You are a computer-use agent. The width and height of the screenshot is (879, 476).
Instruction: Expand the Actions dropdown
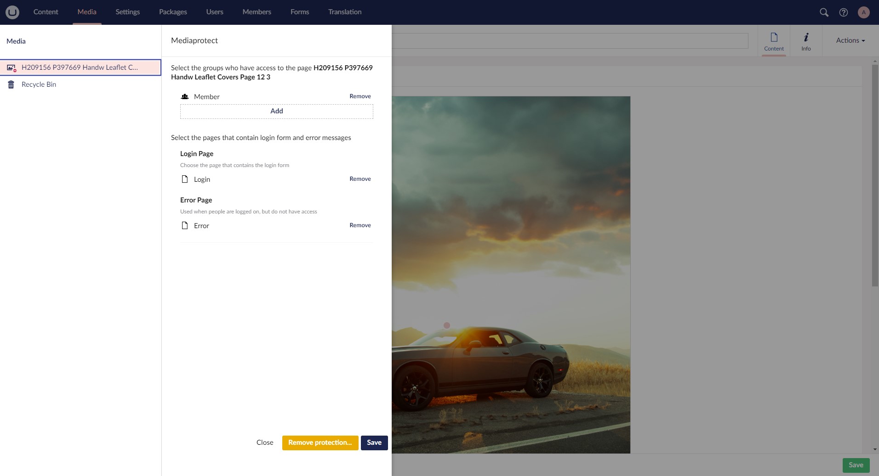coord(850,40)
